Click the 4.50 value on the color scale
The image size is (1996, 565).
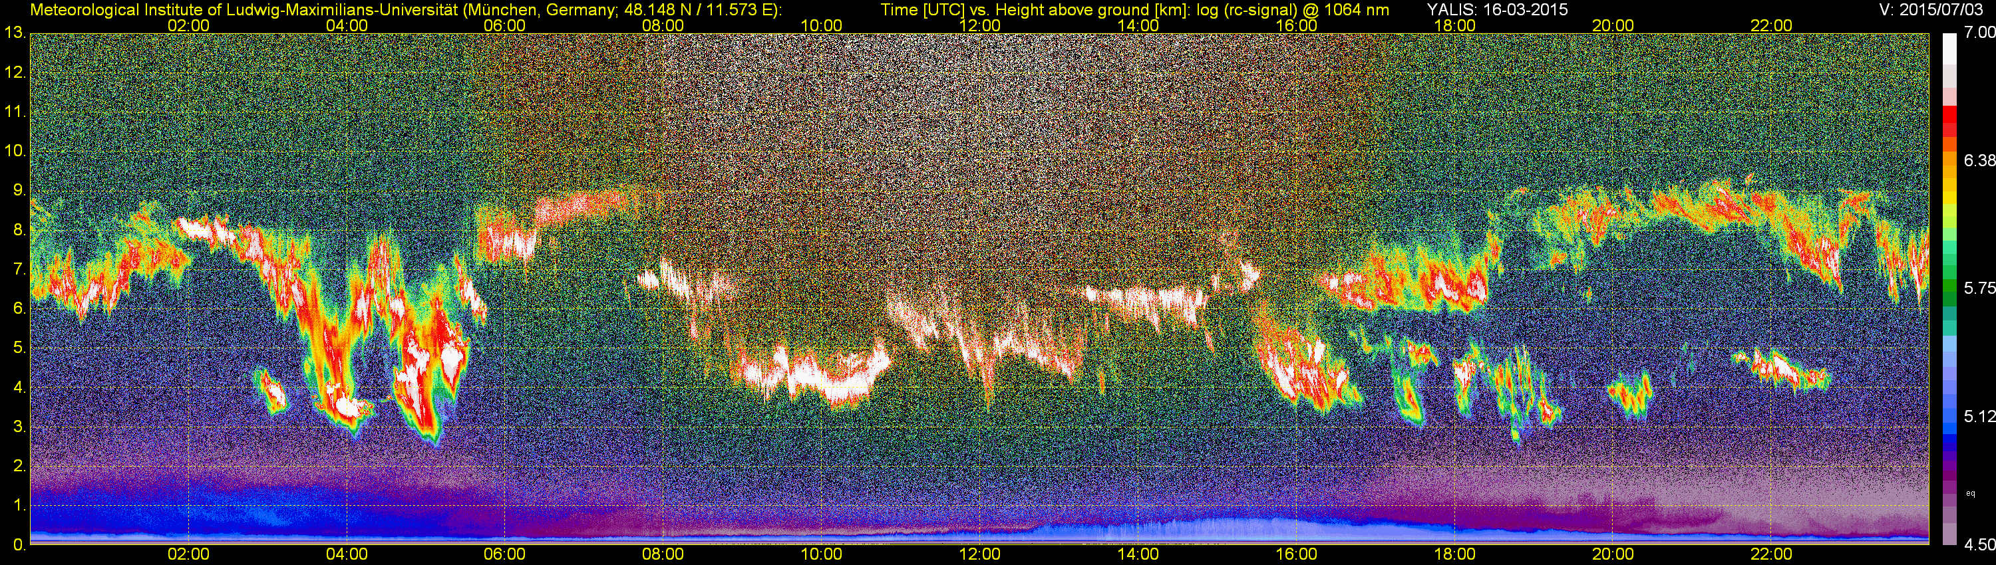click(x=1979, y=545)
